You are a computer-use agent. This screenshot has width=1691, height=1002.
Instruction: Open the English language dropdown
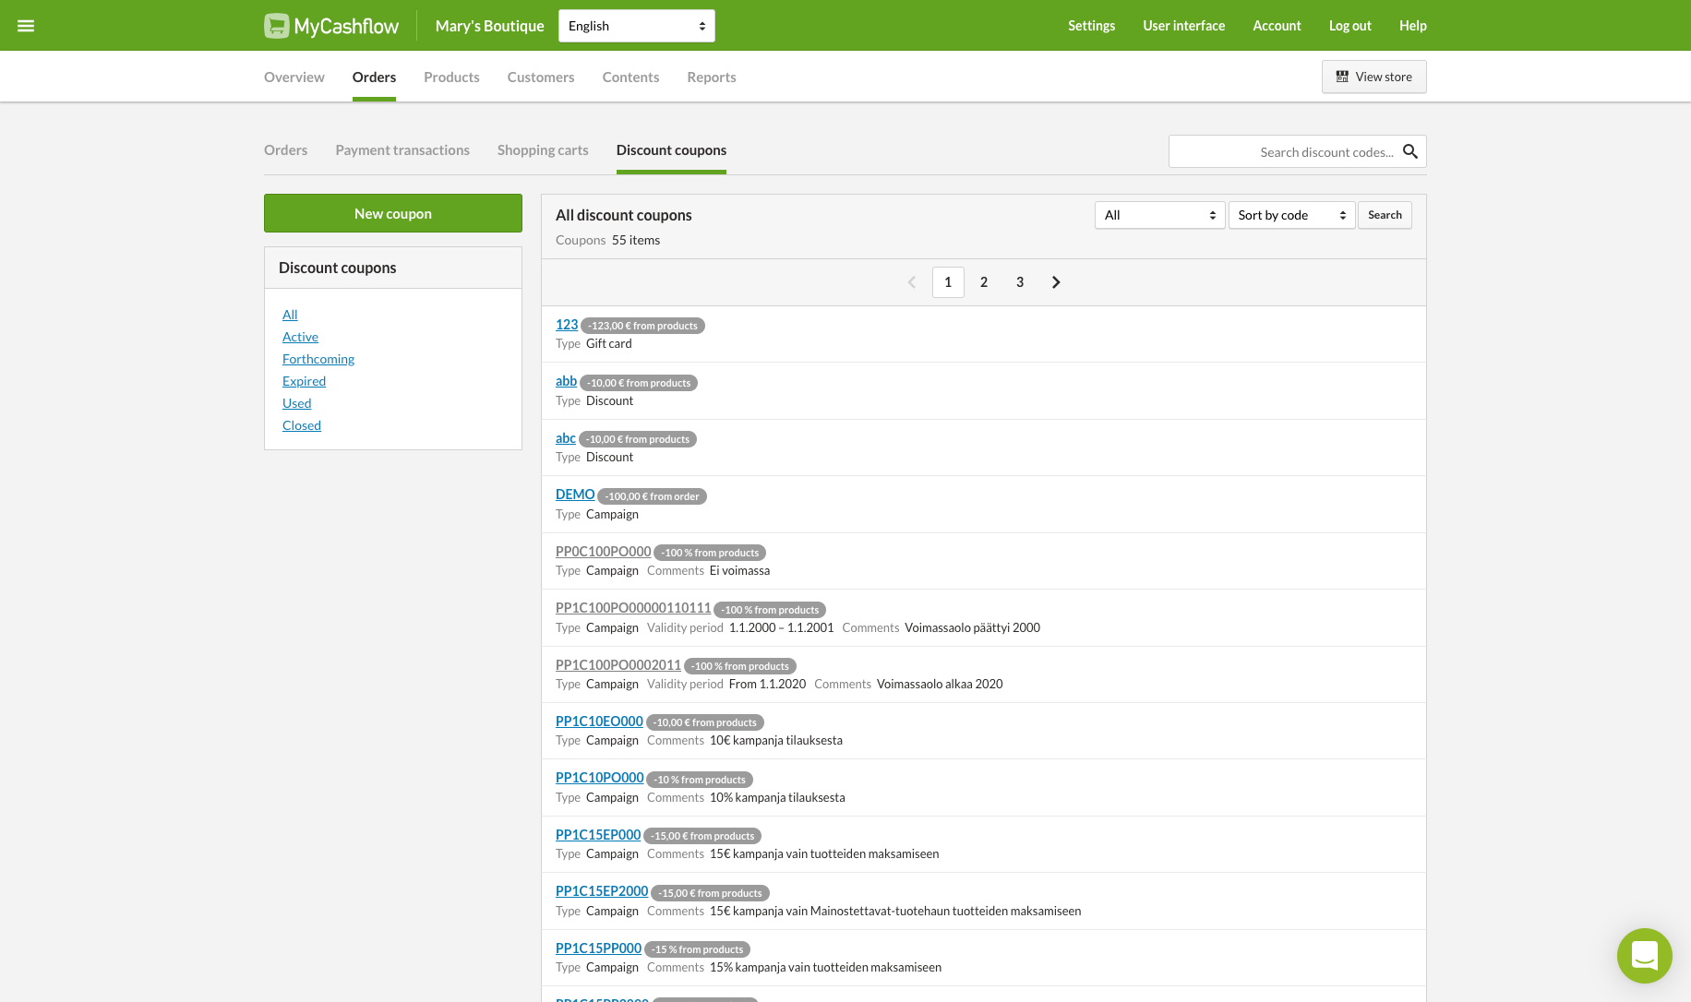tap(636, 26)
